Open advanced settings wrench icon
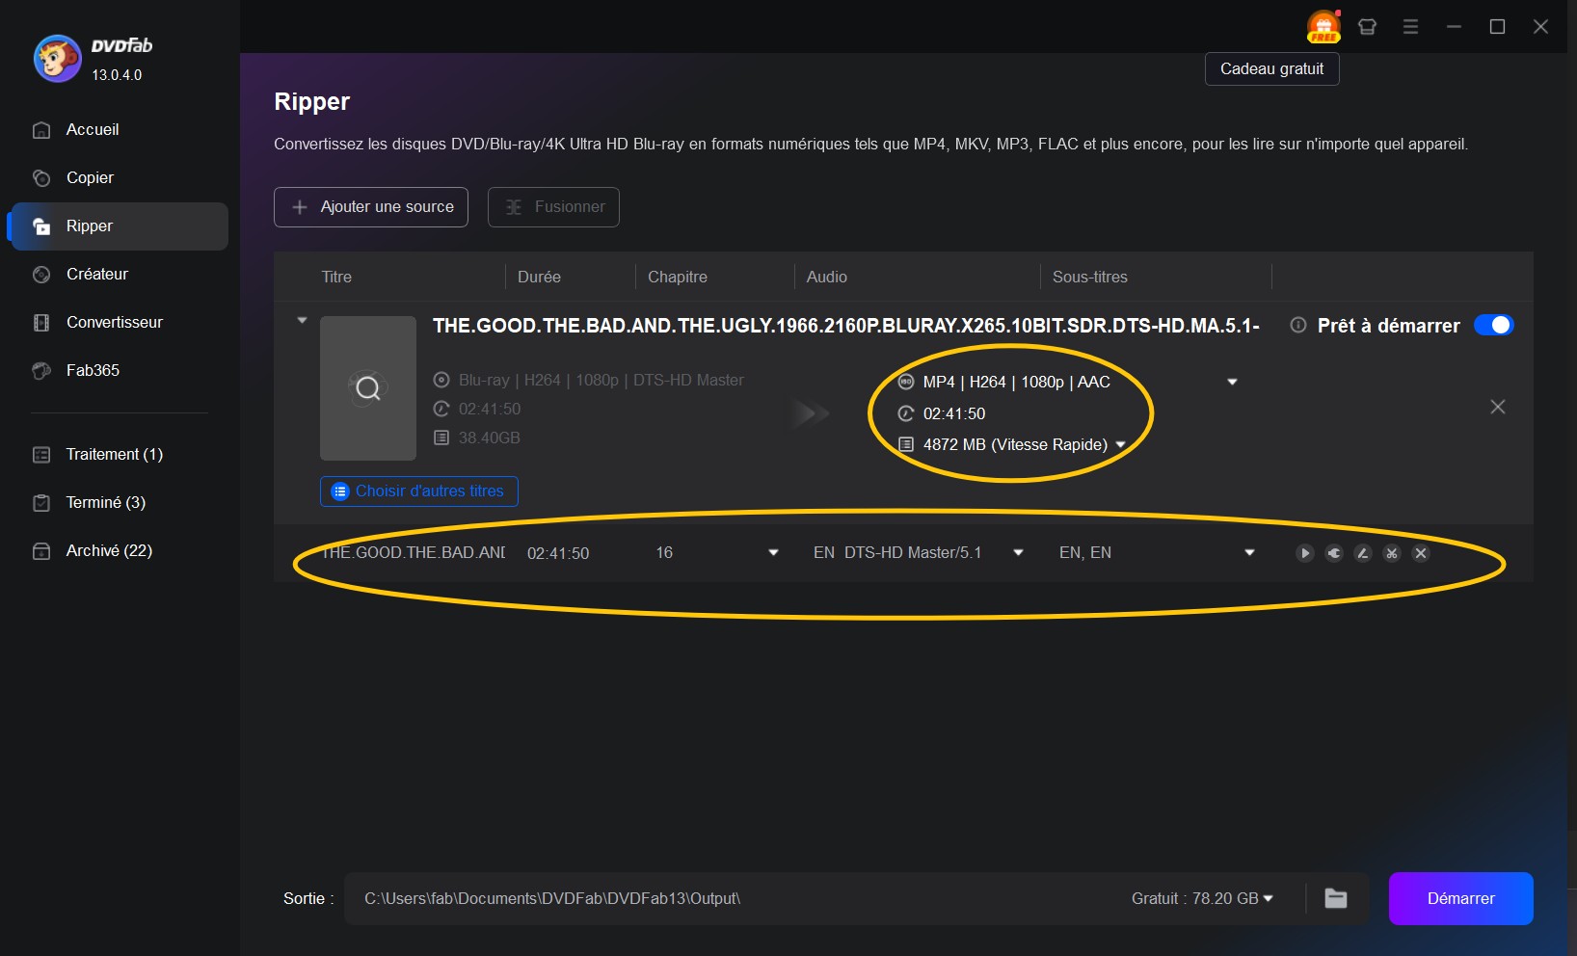Viewport: 1577px width, 956px height. (1334, 553)
